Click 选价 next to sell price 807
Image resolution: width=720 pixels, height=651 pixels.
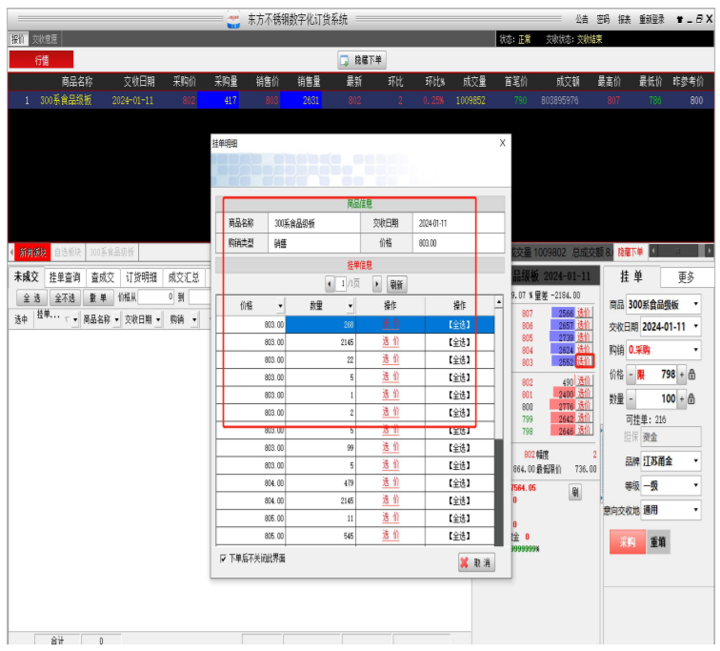pyautogui.click(x=584, y=313)
